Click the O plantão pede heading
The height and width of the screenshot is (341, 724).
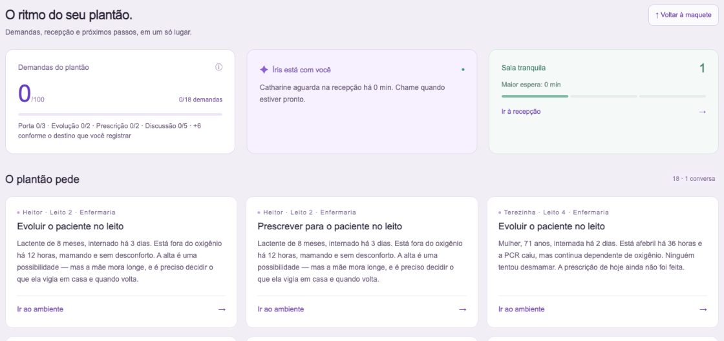[42, 180]
